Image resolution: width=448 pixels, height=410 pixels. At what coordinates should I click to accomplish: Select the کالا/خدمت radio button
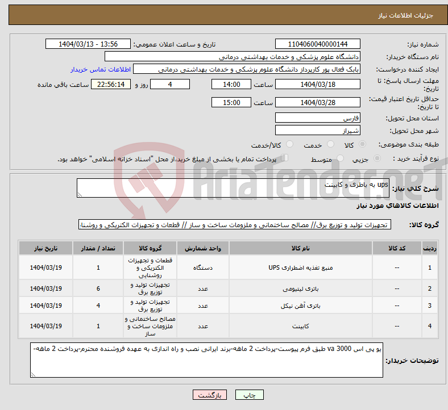click(x=289, y=144)
